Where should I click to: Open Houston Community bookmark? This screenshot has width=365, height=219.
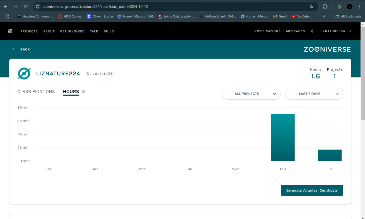[x=35, y=17]
